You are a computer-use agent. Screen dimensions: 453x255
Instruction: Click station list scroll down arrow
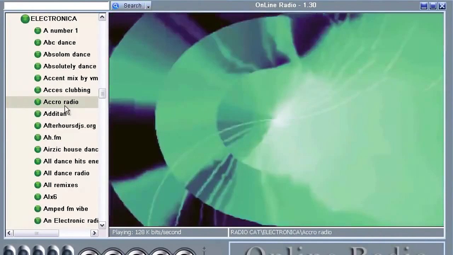coord(102,225)
